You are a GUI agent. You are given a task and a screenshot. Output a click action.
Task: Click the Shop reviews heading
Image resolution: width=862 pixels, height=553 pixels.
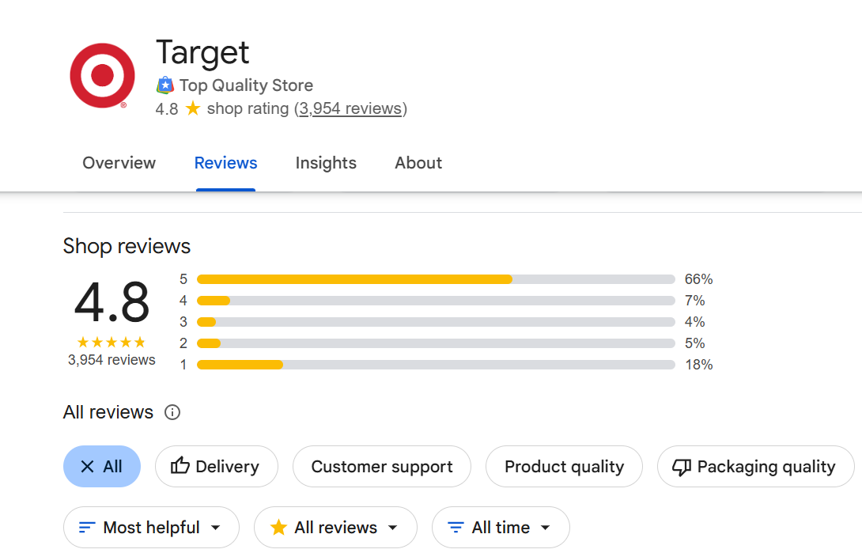(x=127, y=246)
